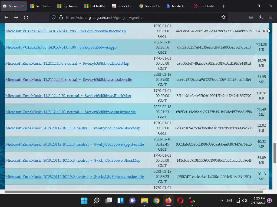Screen dimensions: 277x207
Task: Select hash ceefd9628daea9d1723eeaff093d2493bcd5c8ef
Action: coord(214,80)
